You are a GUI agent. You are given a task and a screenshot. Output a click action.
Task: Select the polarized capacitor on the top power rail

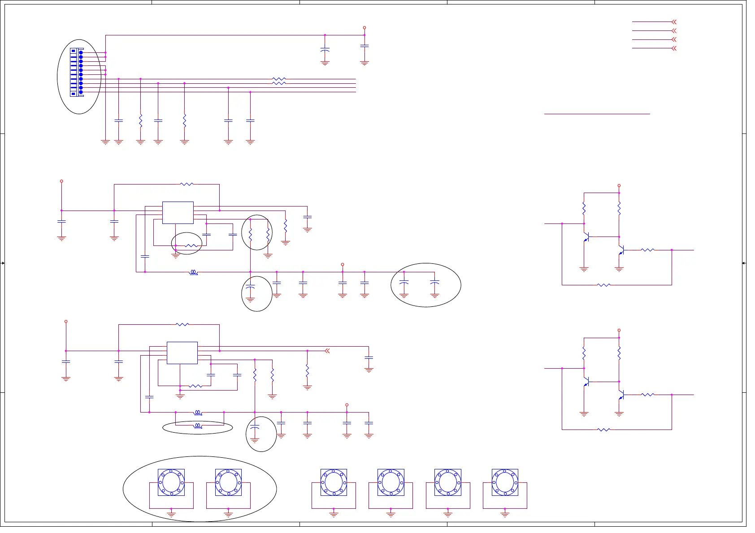coord(325,50)
